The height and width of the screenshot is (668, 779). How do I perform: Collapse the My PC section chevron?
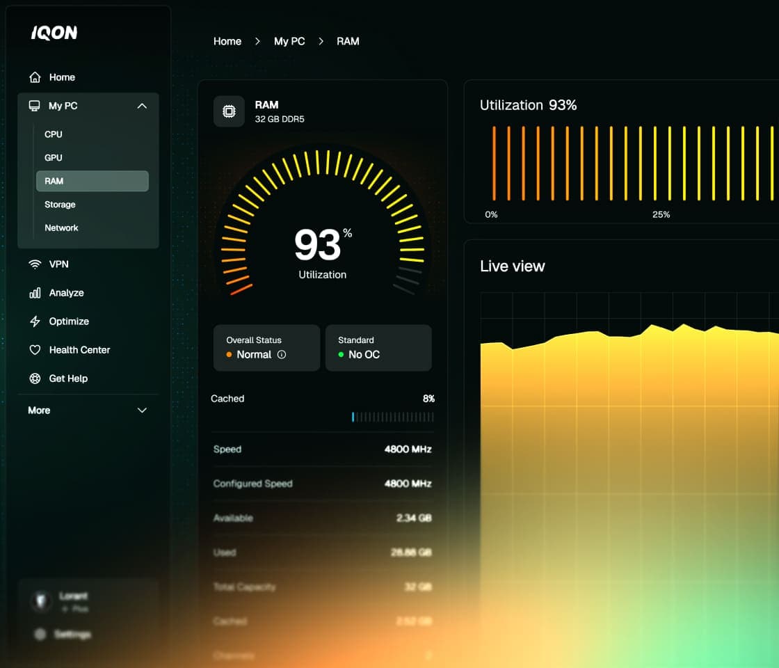tap(142, 106)
